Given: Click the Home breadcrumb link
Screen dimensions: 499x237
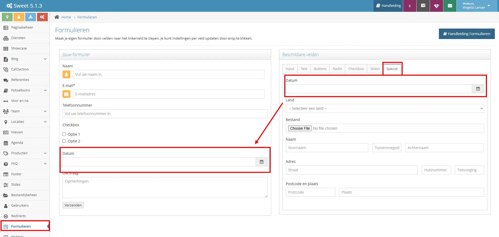Looking at the screenshot, I should (66, 17).
